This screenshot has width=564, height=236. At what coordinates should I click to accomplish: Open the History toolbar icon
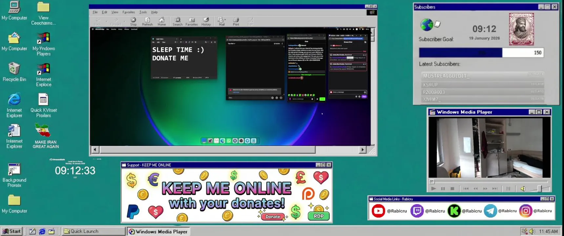[206, 22]
